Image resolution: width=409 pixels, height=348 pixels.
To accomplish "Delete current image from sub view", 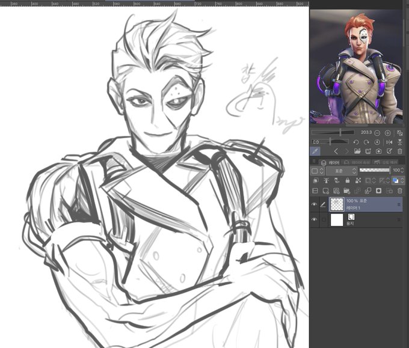I will 399,151.
